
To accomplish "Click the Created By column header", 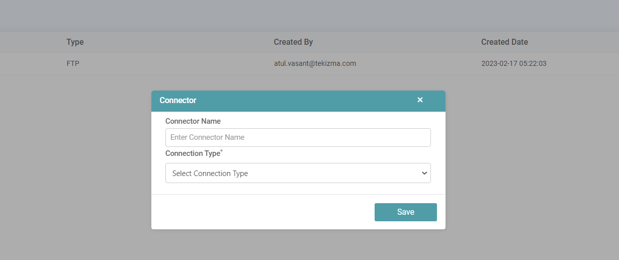I will [293, 42].
